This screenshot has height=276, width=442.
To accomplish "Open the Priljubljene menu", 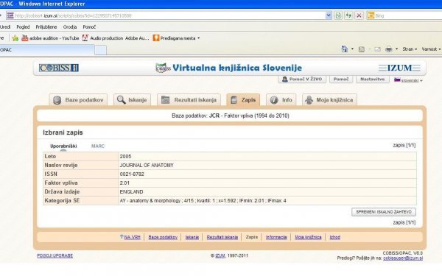I will coord(46,27).
